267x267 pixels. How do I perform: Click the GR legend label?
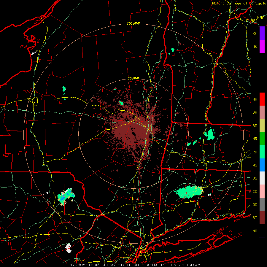coord(255,112)
